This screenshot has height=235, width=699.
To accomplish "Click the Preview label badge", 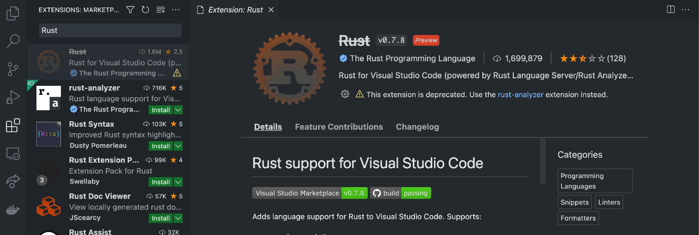I will coord(426,40).
